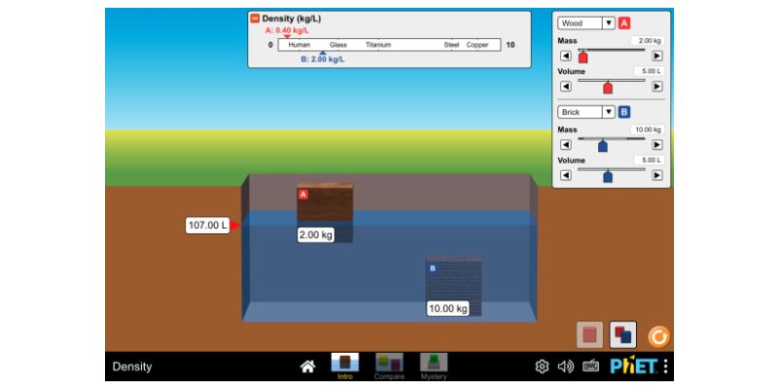Open the PhET options menu
The image size is (778, 389).
coord(665,367)
